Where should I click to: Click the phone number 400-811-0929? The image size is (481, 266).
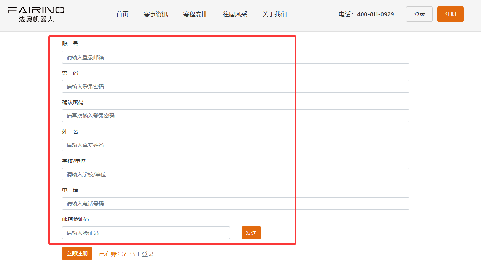375,14
